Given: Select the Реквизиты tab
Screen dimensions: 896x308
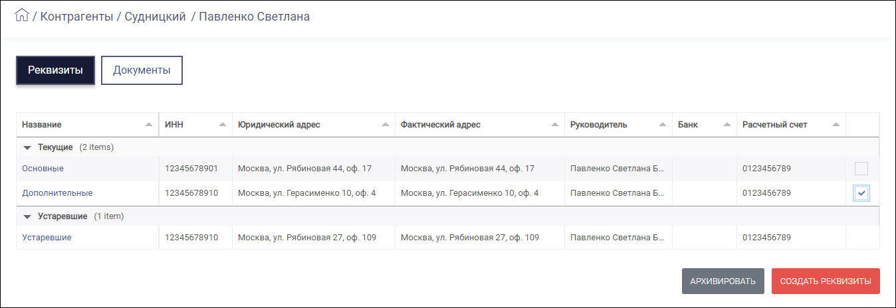Looking at the screenshot, I should coord(55,70).
